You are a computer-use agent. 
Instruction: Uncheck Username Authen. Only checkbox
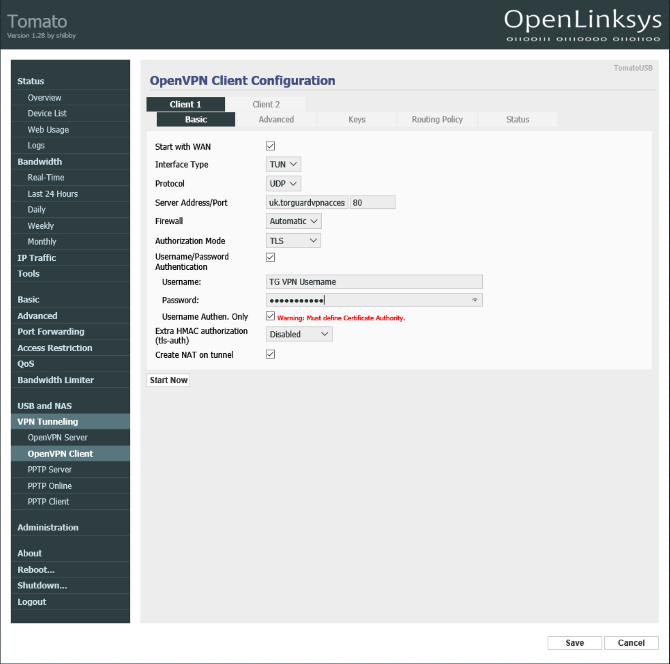tap(270, 316)
